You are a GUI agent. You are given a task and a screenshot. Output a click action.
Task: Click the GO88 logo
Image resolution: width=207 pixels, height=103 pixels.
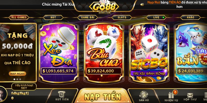point(104,7)
